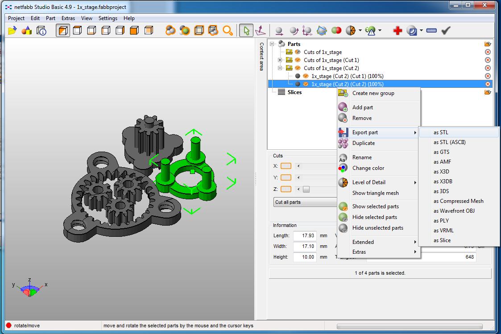Click the move part sphere icon
501x334 pixels.
[x=279, y=31]
